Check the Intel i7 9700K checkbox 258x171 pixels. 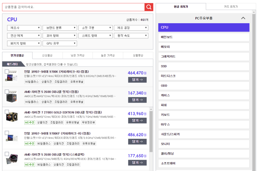[x=7, y=71]
